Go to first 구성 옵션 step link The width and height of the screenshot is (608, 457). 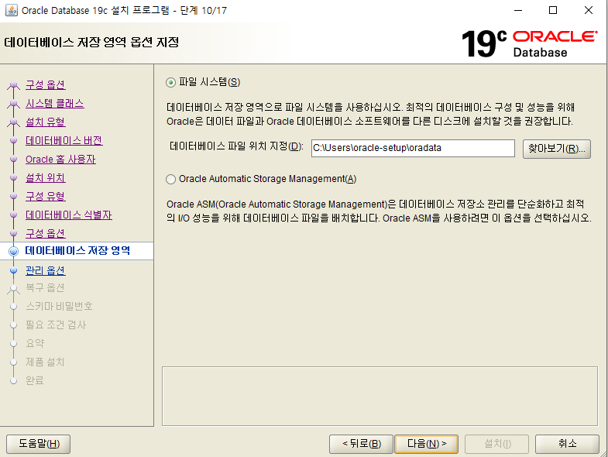[46, 84]
